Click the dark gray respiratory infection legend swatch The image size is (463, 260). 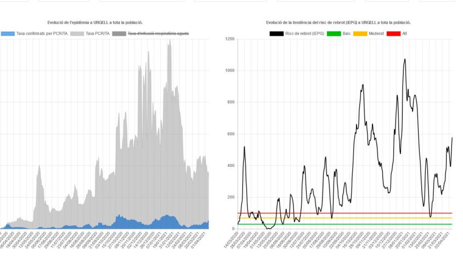pyautogui.click(x=119, y=34)
